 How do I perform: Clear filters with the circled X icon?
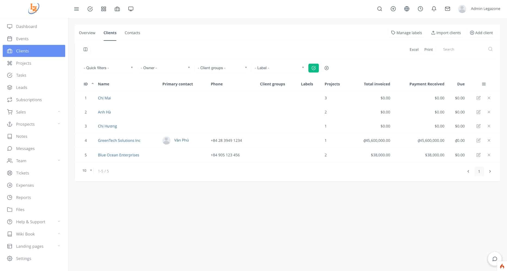click(x=327, y=68)
